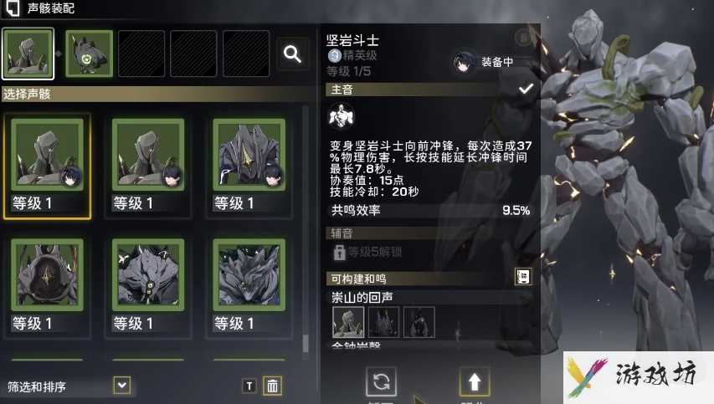The width and height of the screenshot is (714, 404).
Task: Click the locked 等级5解锁 sub-stat entry
Action: click(x=367, y=252)
